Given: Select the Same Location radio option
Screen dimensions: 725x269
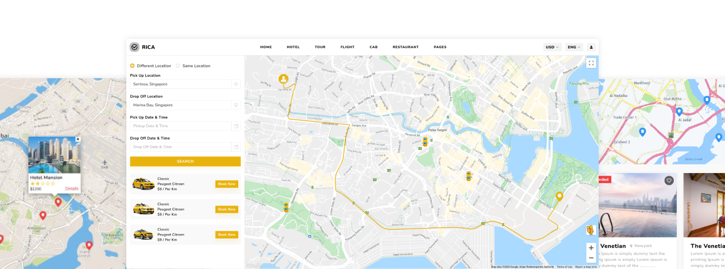Looking at the screenshot, I should point(178,66).
